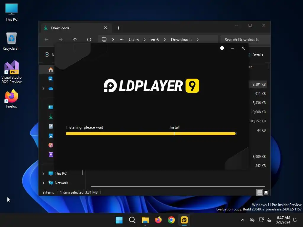
Task: Open Pictures in the Explorer sidebar
Action: click(x=51, y=135)
